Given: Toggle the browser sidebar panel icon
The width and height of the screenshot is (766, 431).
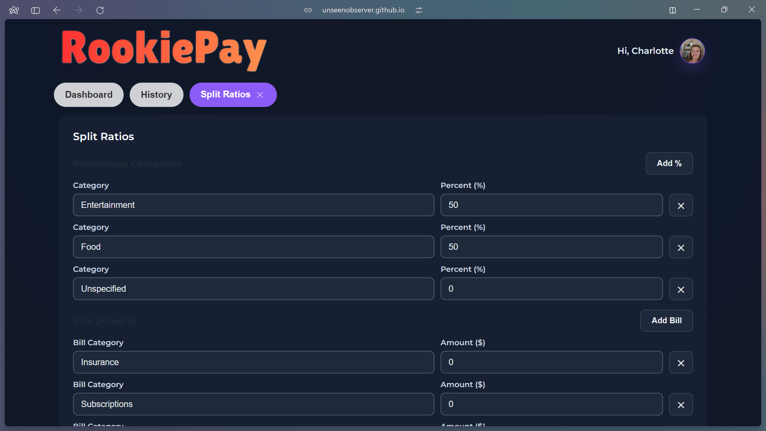Looking at the screenshot, I should (36, 10).
